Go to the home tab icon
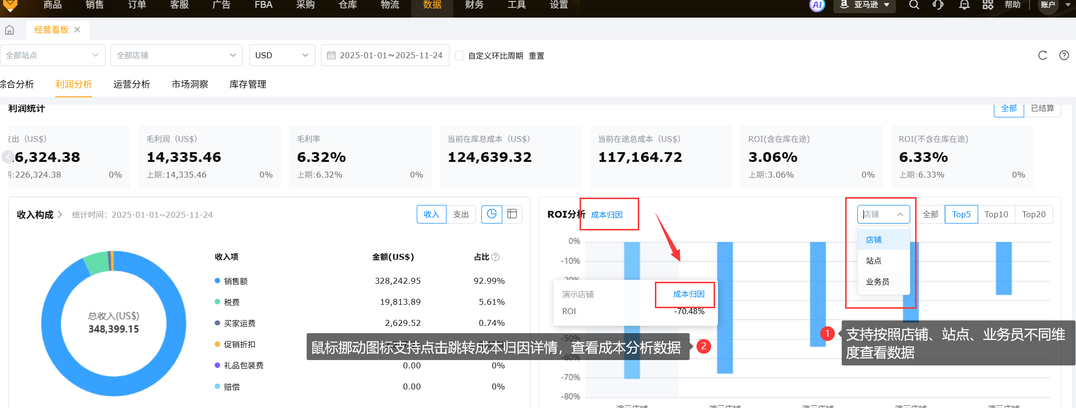1076x408 pixels. click(9, 30)
